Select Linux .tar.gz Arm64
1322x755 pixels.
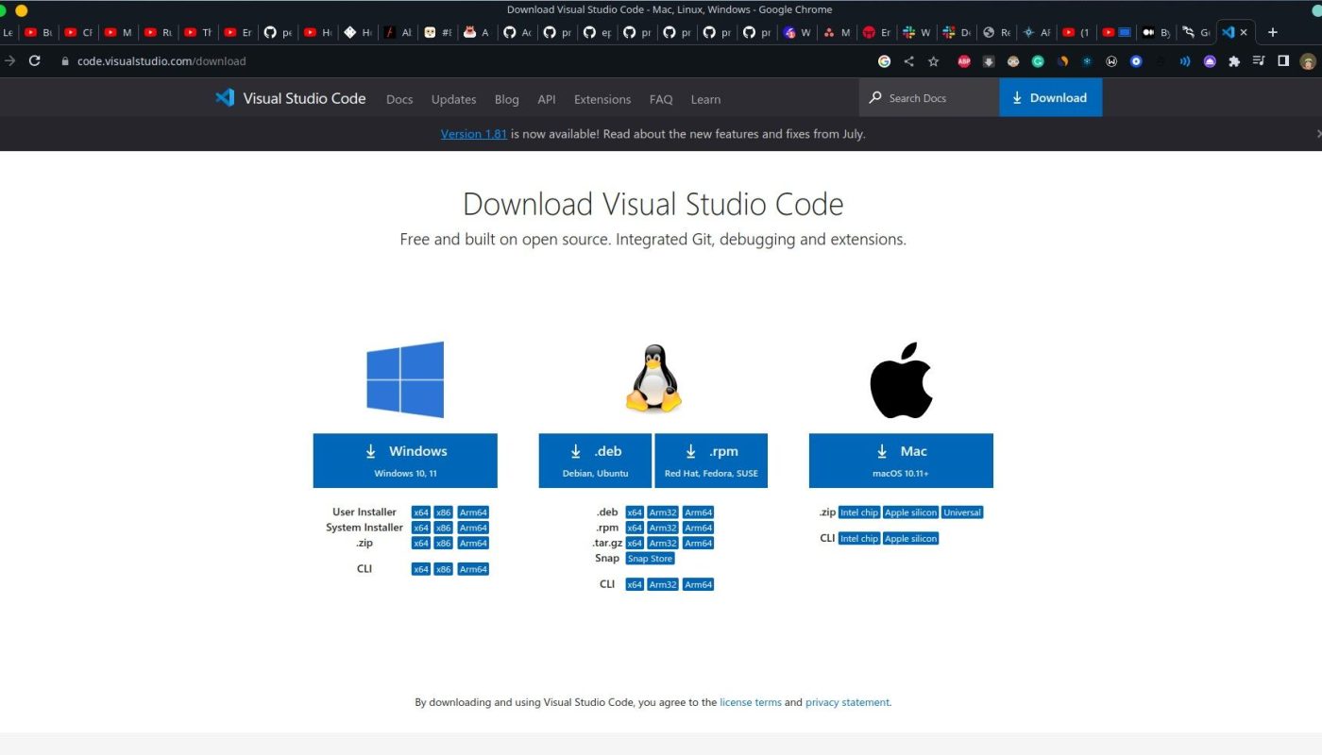click(x=698, y=543)
